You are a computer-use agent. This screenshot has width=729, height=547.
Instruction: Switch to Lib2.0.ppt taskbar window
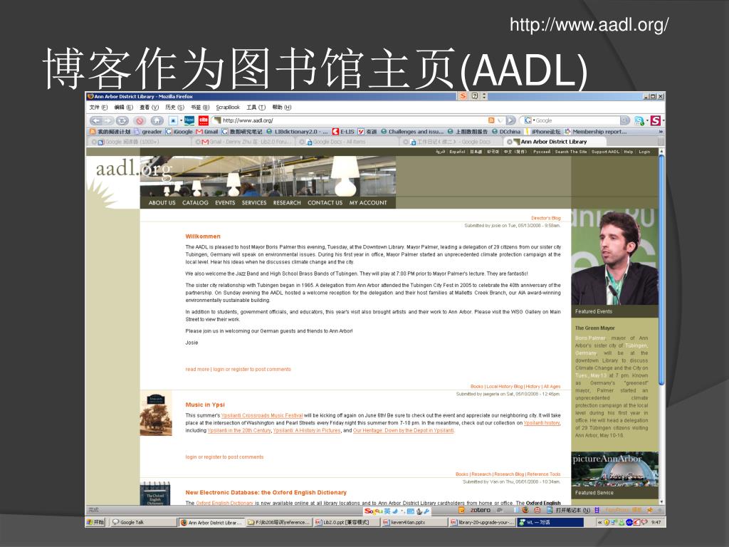[346, 522]
